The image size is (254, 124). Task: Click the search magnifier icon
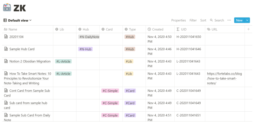coord(211,20)
